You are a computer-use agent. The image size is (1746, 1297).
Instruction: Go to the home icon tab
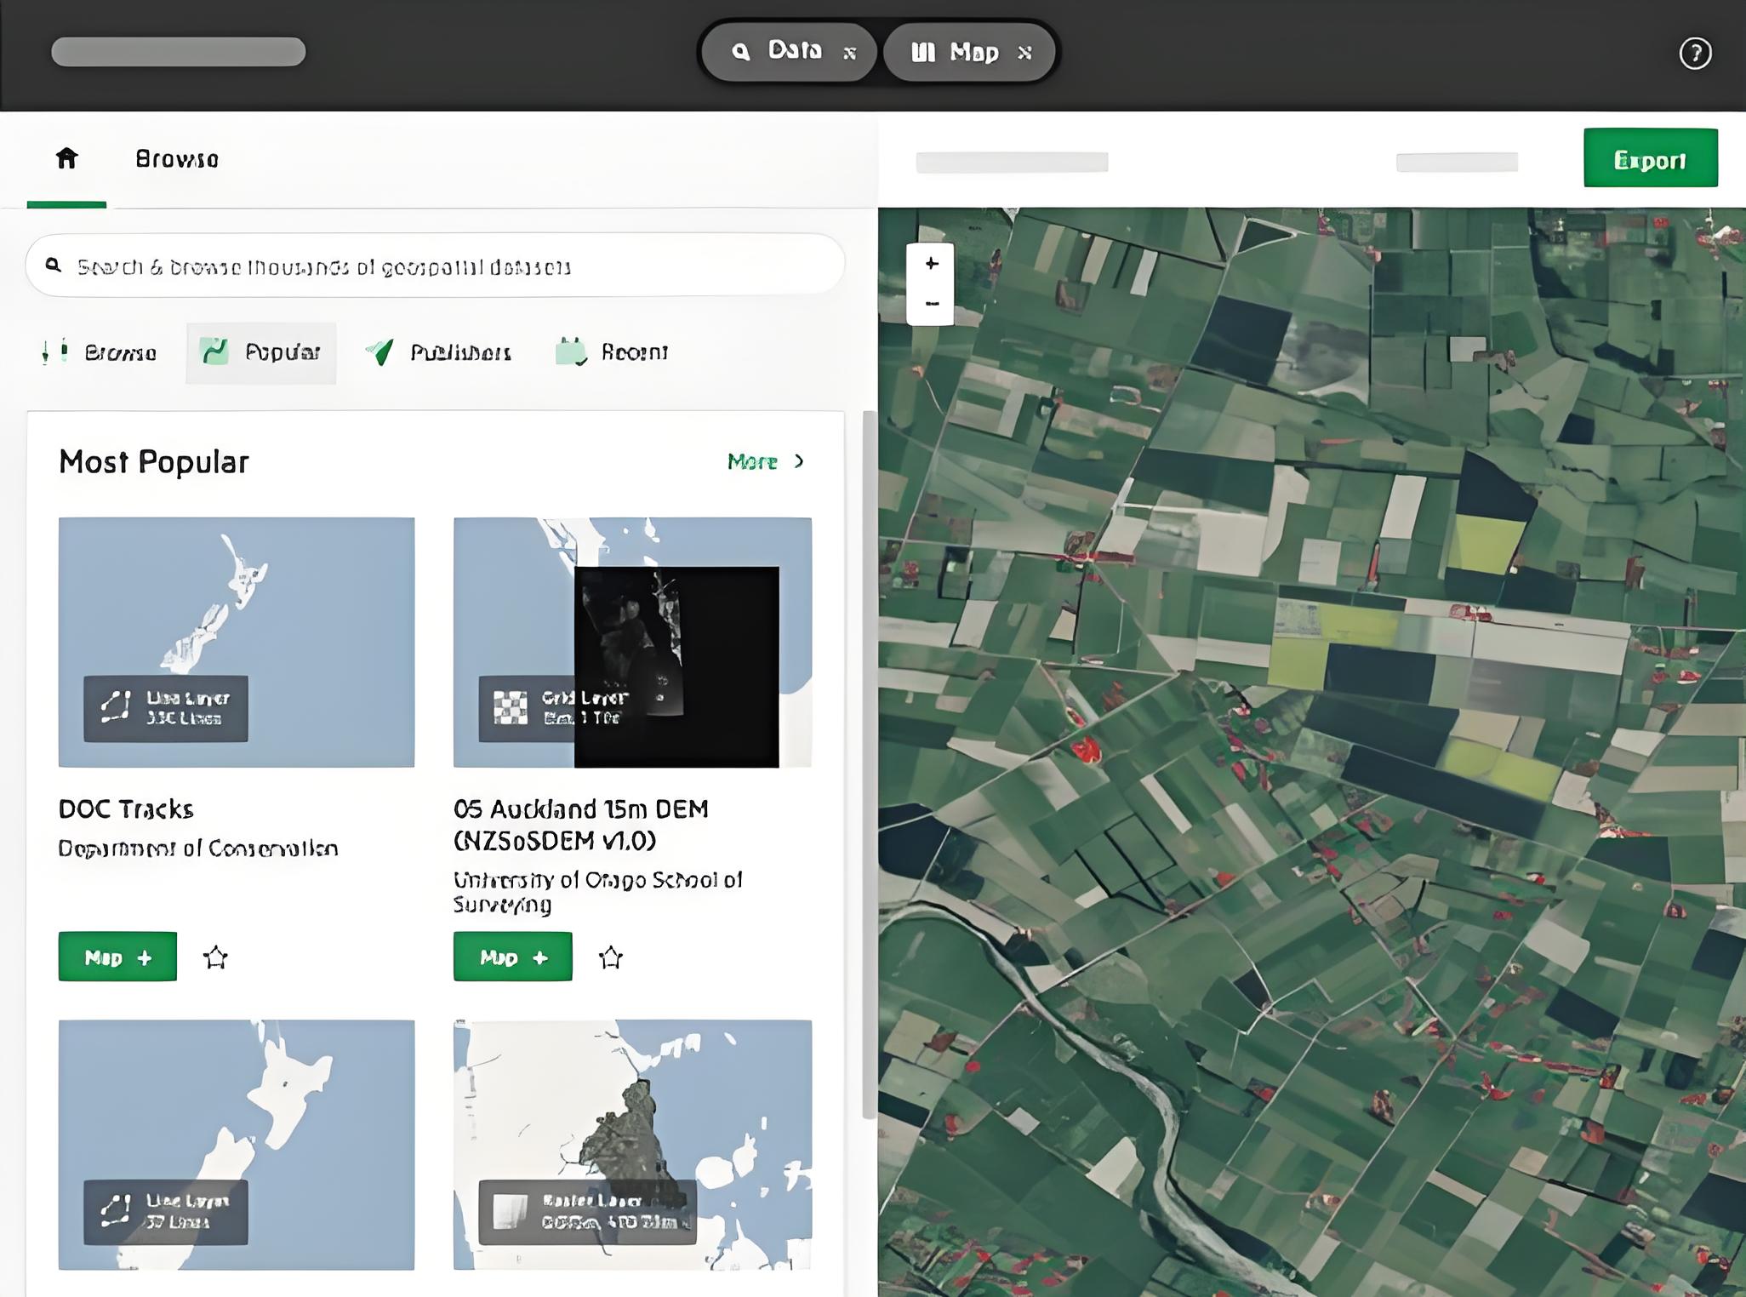coord(66,158)
